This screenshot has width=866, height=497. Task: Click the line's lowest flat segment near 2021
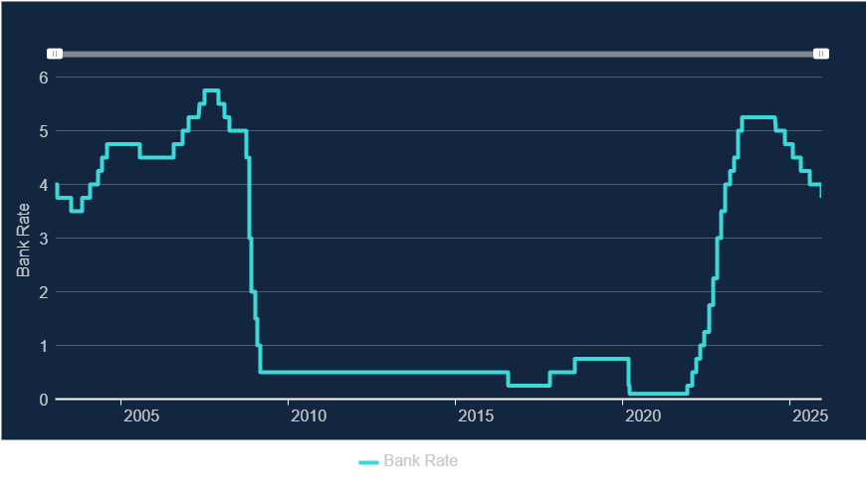657,394
